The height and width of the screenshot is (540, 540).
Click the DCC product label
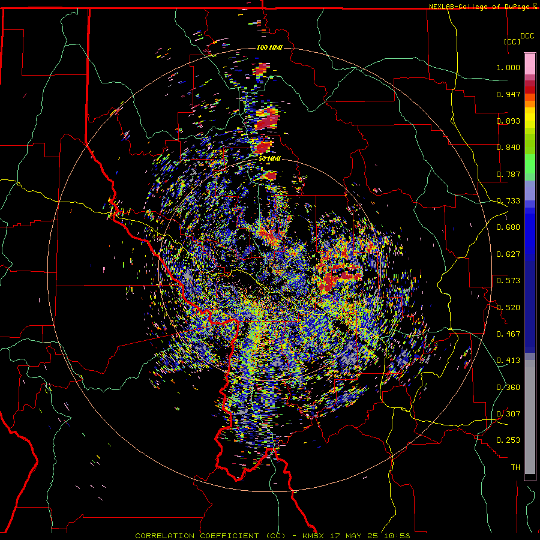(527, 36)
